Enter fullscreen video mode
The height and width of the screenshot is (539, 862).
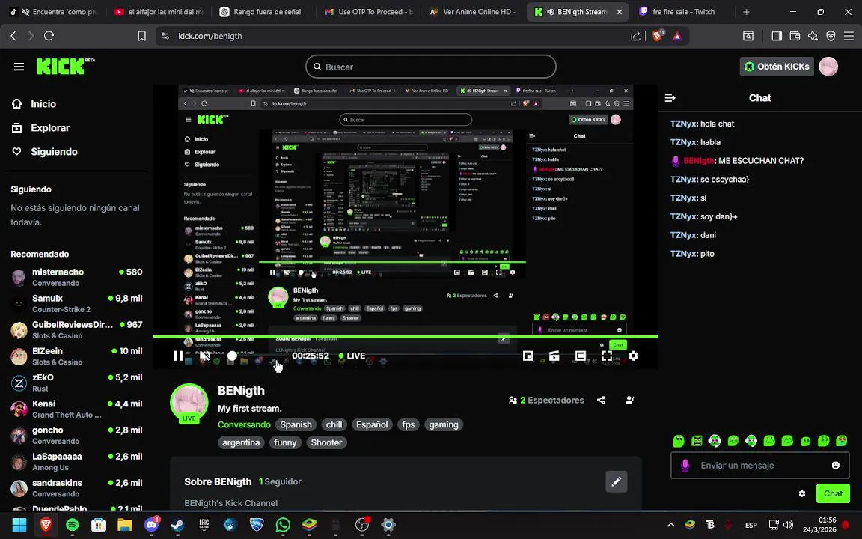point(607,356)
